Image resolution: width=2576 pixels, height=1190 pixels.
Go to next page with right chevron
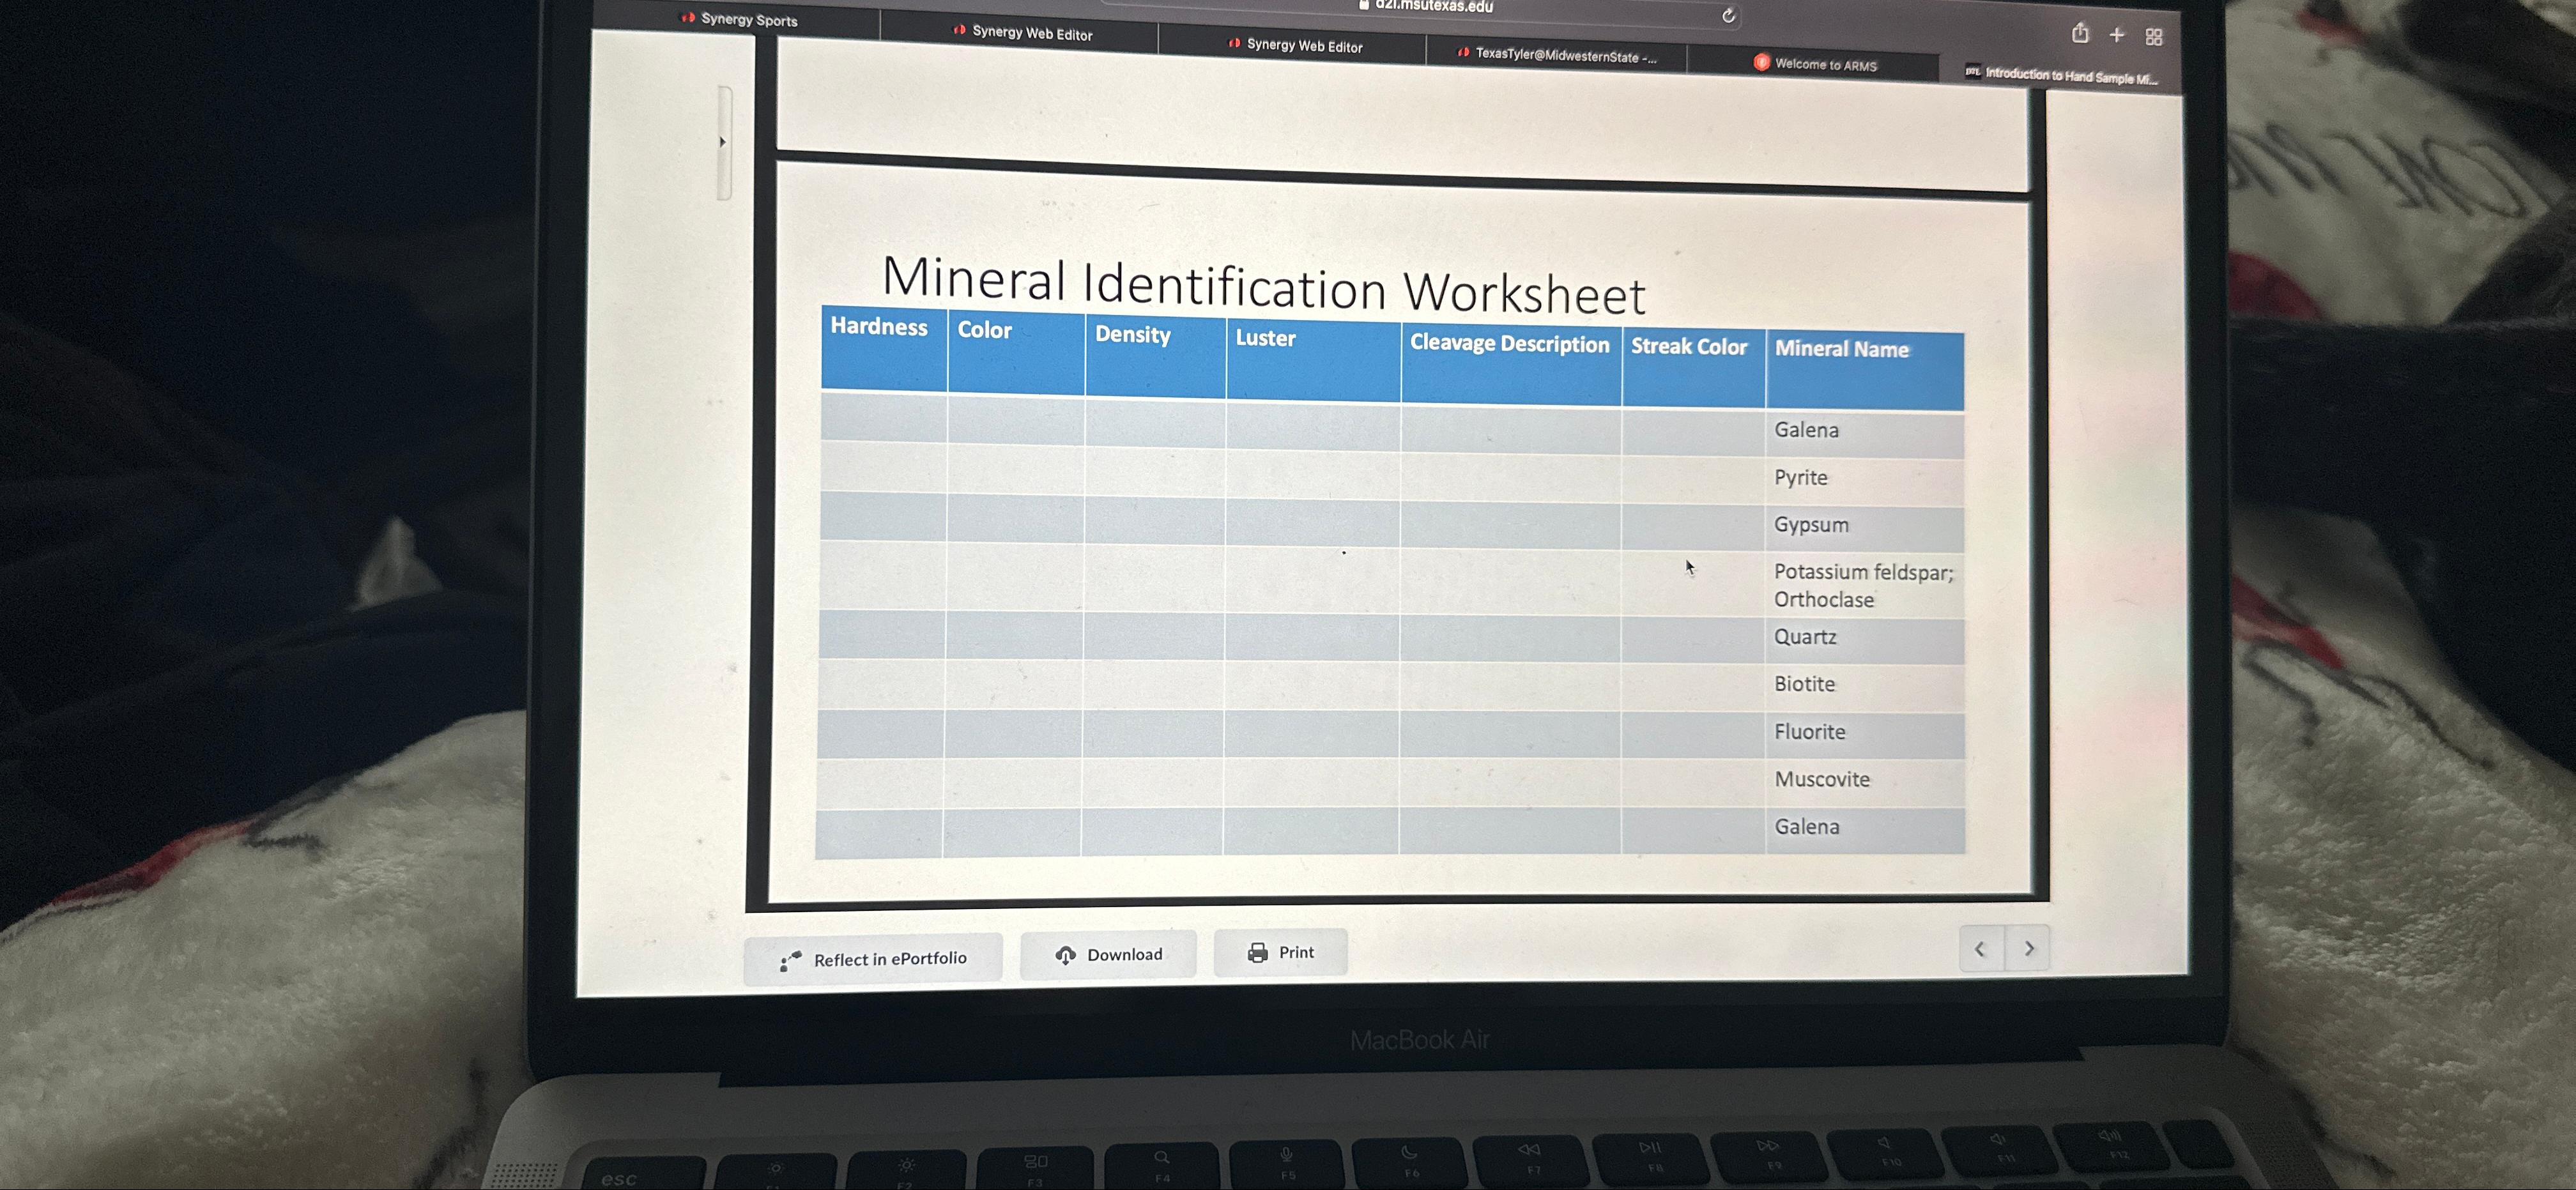[2029, 948]
